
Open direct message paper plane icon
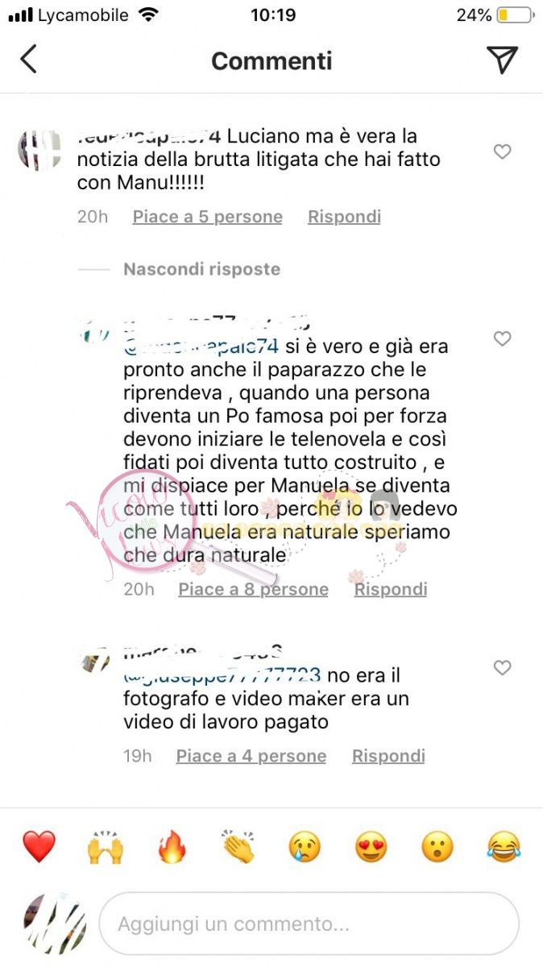coord(502,60)
